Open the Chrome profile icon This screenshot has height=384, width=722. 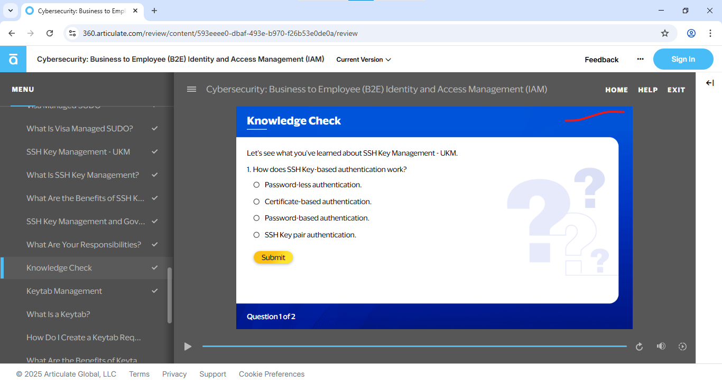point(691,33)
